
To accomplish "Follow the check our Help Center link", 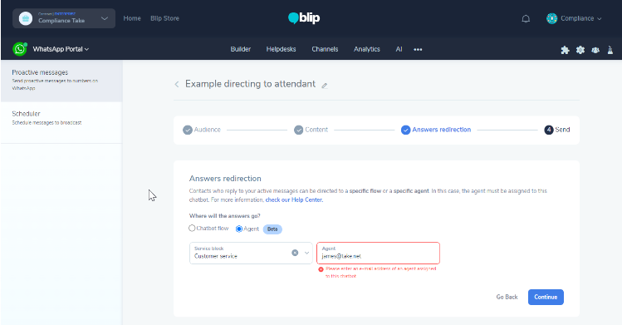I will point(294,199).
